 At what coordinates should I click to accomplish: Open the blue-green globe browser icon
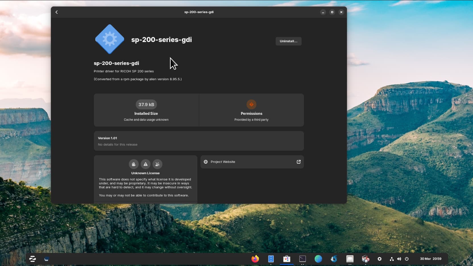click(318, 259)
